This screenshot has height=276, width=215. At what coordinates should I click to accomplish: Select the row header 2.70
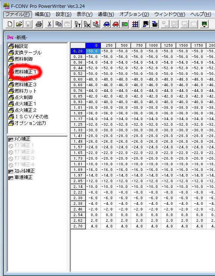[x=78, y=226]
